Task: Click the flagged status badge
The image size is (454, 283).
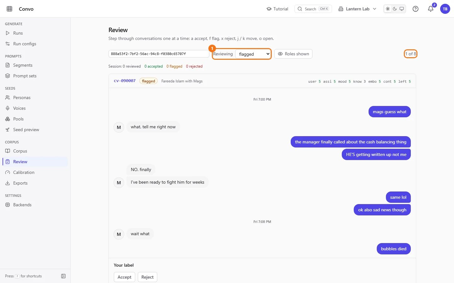Action: 148,81
